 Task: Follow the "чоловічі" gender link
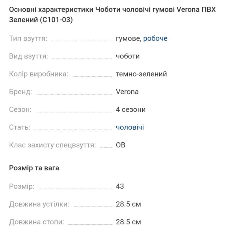coord(130,127)
